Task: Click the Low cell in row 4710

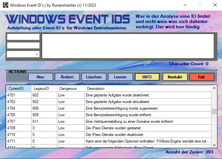Action: [x=71, y=135]
